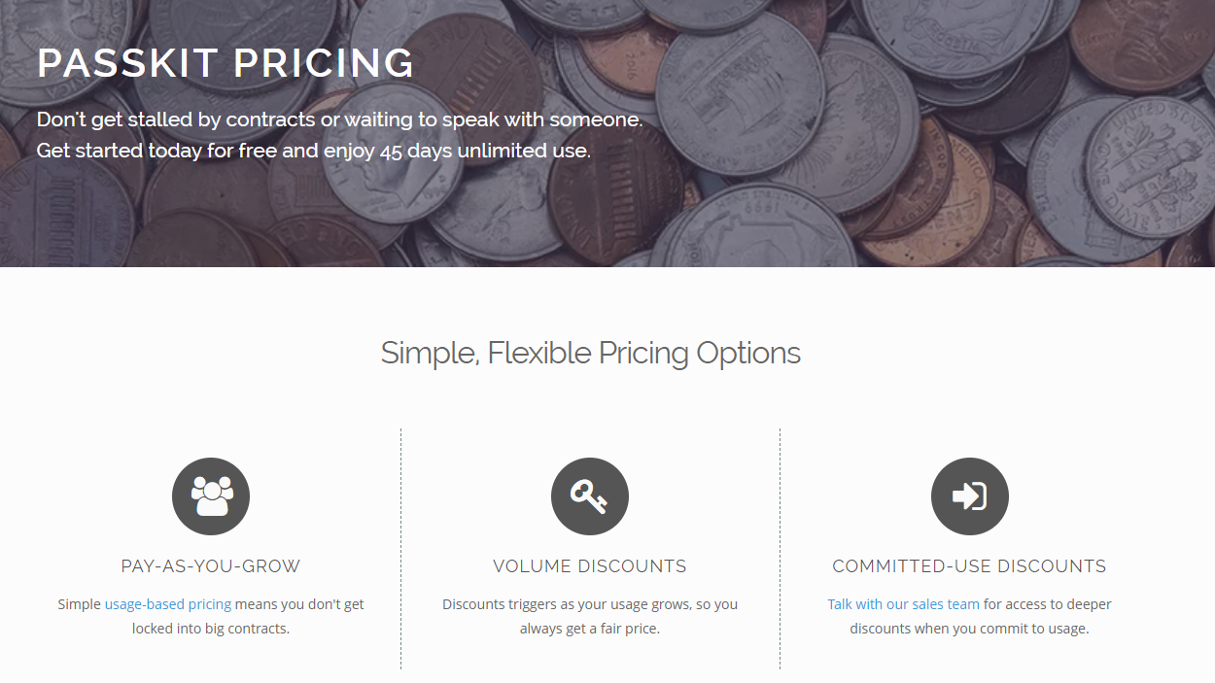The width and height of the screenshot is (1215, 683).
Task: Click the key icon above Volume Discounts
Action: [590, 496]
